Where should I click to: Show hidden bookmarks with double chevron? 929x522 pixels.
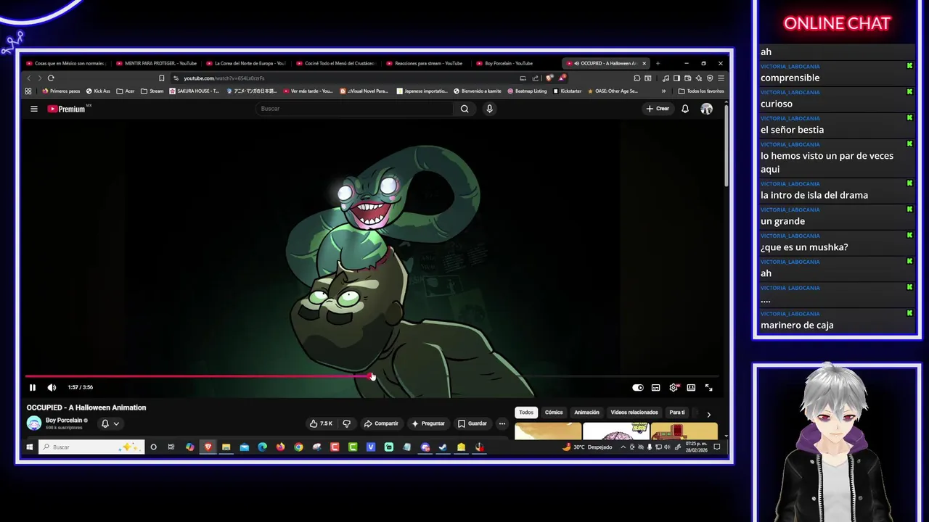pyautogui.click(x=663, y=91)
